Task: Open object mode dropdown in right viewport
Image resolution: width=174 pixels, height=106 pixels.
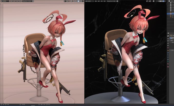Action: click(90, 1)
